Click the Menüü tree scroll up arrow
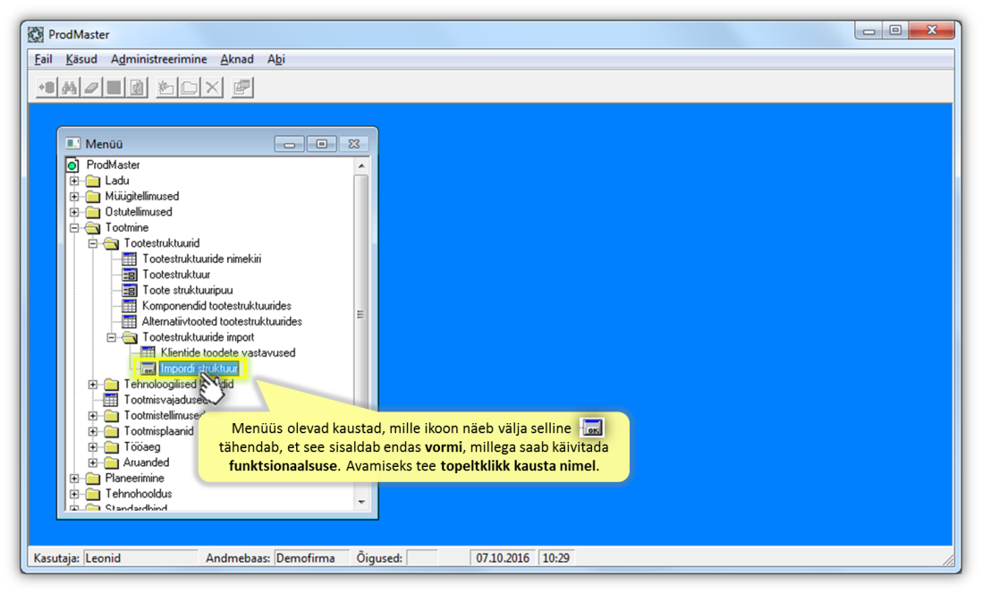Viewport: 982px width, 594px height. (361, 166)
